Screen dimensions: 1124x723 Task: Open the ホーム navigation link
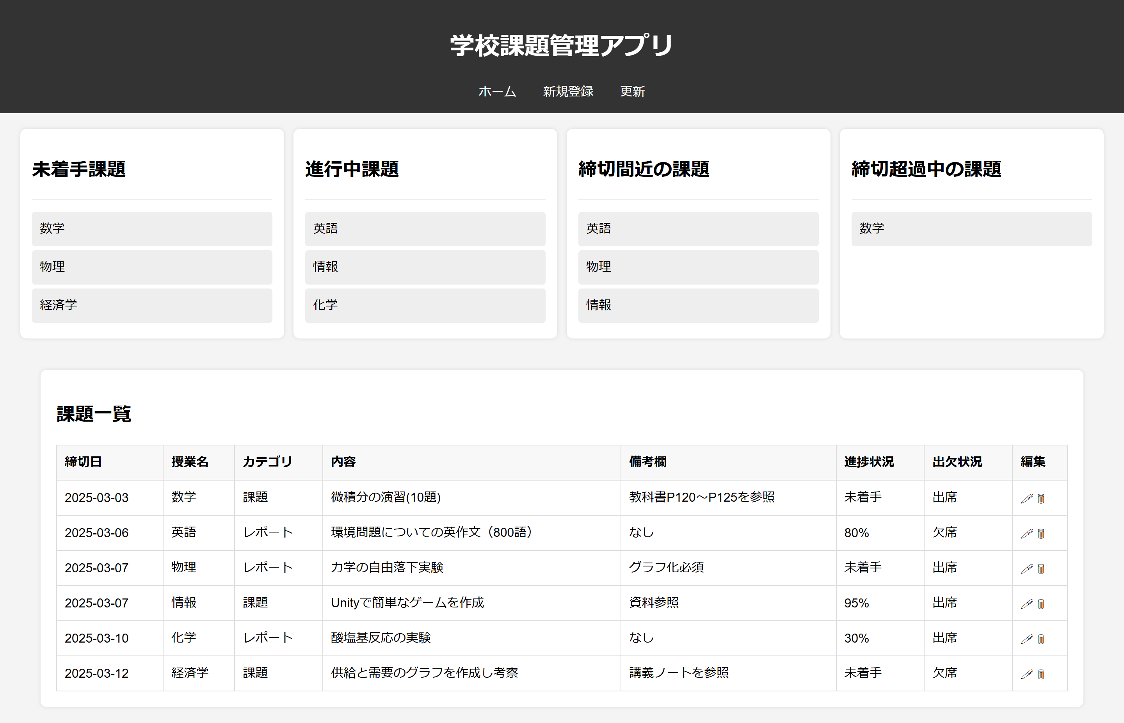[497, 92]
